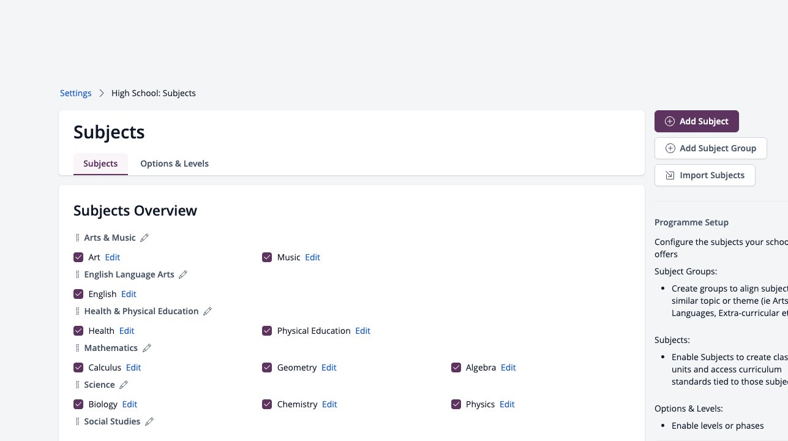788x441 pixels.
Task: Click pencil icon beside Health & Physical Education
Action: 208,311
